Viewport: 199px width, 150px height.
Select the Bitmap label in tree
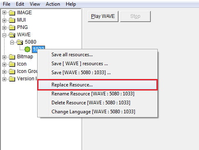(x=25, y=57)
